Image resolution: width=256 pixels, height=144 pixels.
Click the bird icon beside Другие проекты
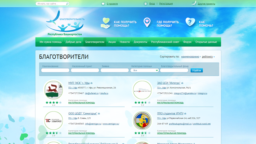coord(194,3)
